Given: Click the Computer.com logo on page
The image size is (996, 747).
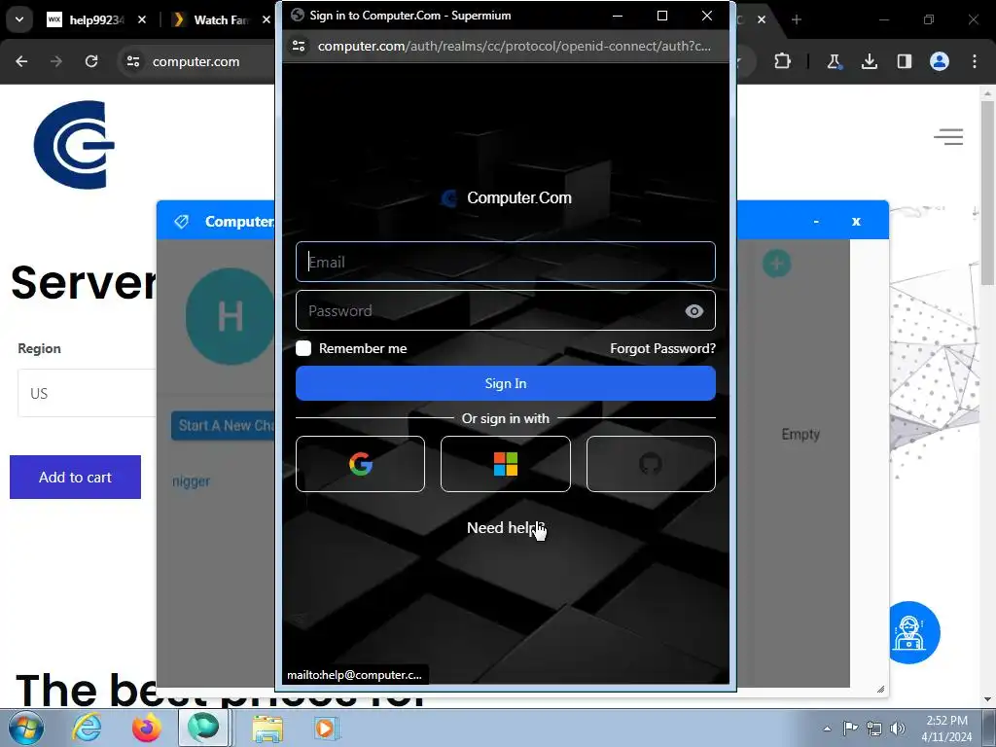Looking at the screenshot, I should coord(74,145).
